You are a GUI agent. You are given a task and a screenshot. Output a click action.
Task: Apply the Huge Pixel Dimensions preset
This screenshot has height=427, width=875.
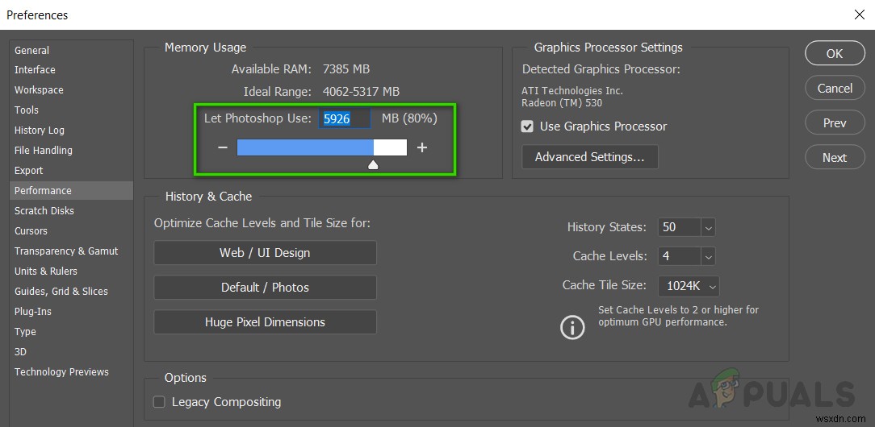pos(265,322)
